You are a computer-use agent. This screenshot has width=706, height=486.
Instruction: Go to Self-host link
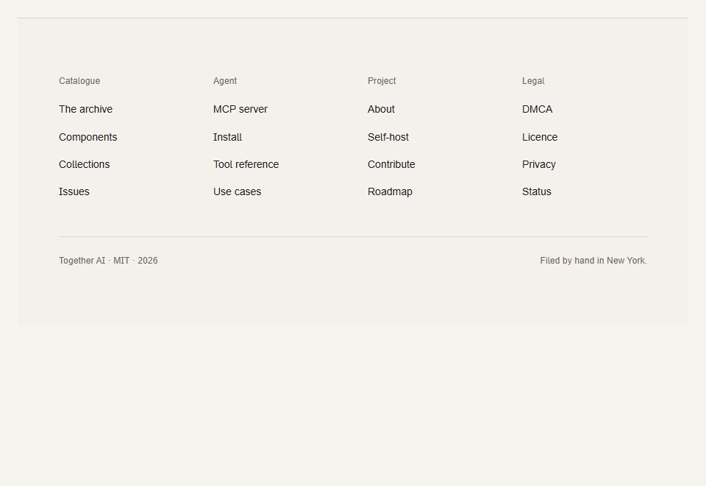(x=388, y=137)
